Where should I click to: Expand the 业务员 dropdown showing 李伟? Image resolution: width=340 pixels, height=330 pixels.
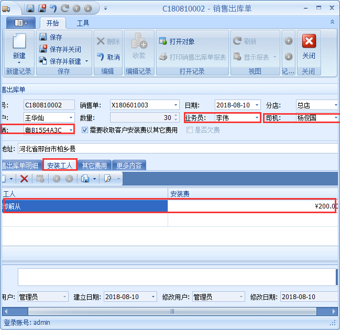coord(257,118)
